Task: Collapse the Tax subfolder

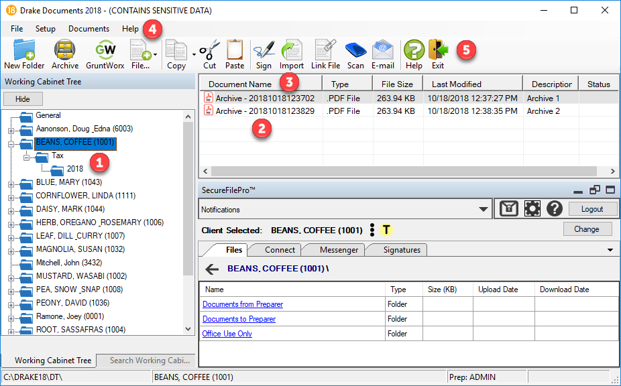Action: [x=26, y=157]
